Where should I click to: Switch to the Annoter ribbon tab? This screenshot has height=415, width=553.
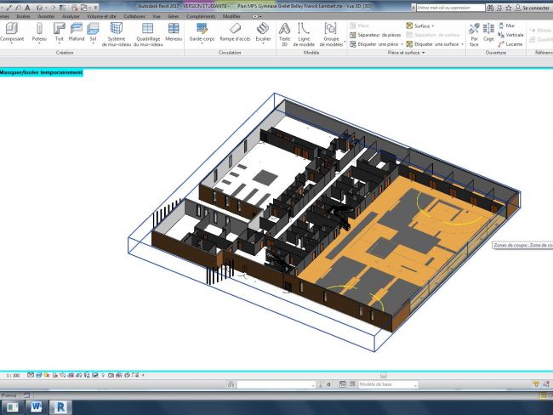(46, 16)
